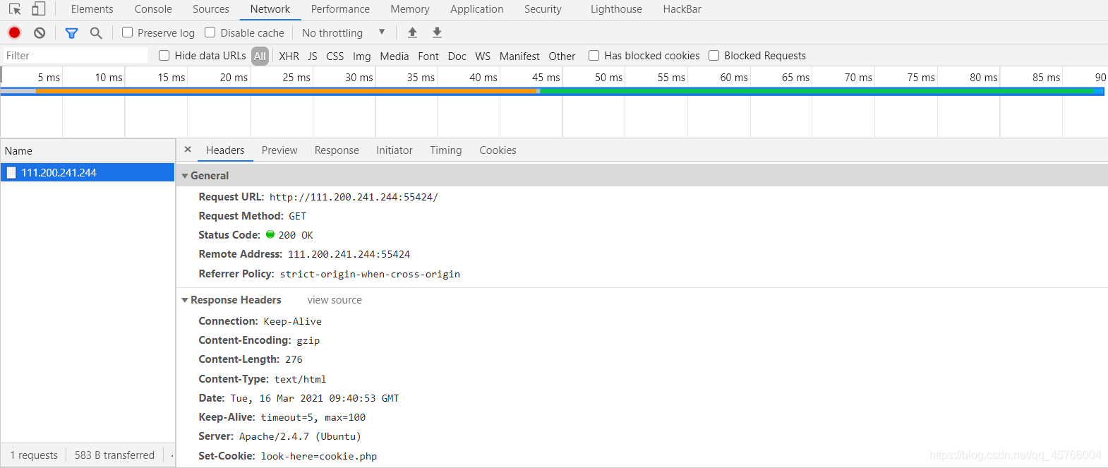The width and height of the screenshot is (1108, 468).
Task: Show the Initiator tab of request
Action: (x=395, y=150)
